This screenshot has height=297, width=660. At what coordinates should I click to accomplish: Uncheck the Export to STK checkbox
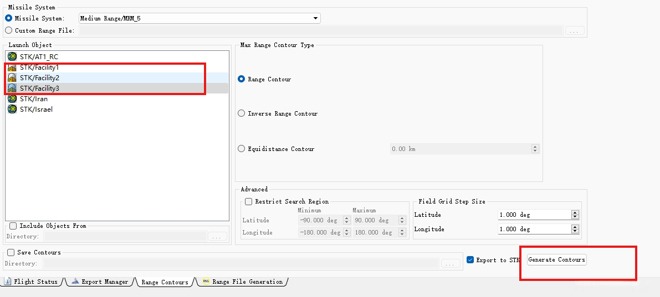click(470, 260)
